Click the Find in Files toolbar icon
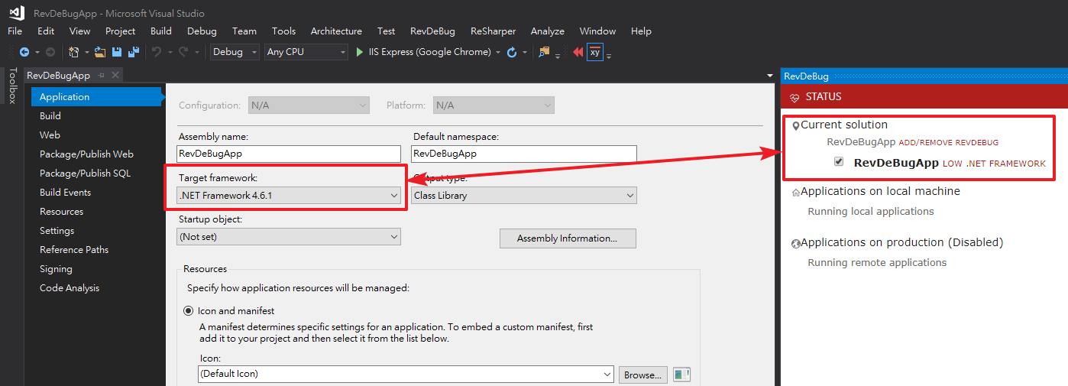This screenshot has width=1068, height=386. coord(544,52)
